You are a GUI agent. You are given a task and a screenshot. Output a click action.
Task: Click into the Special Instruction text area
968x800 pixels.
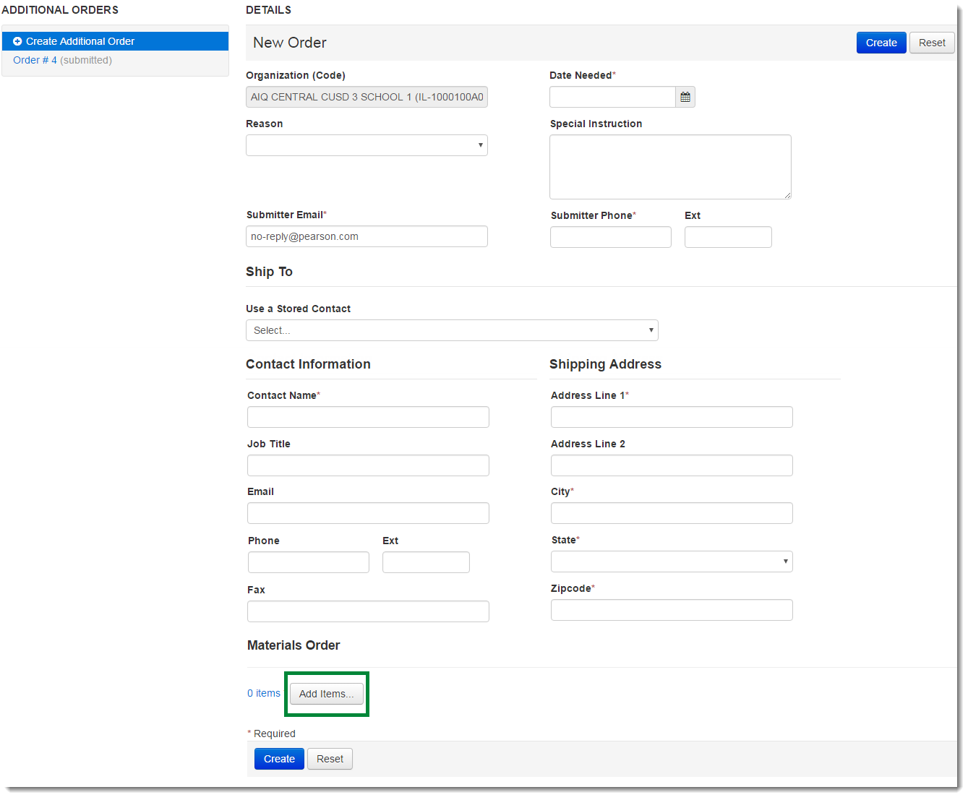tap(670, 167)
